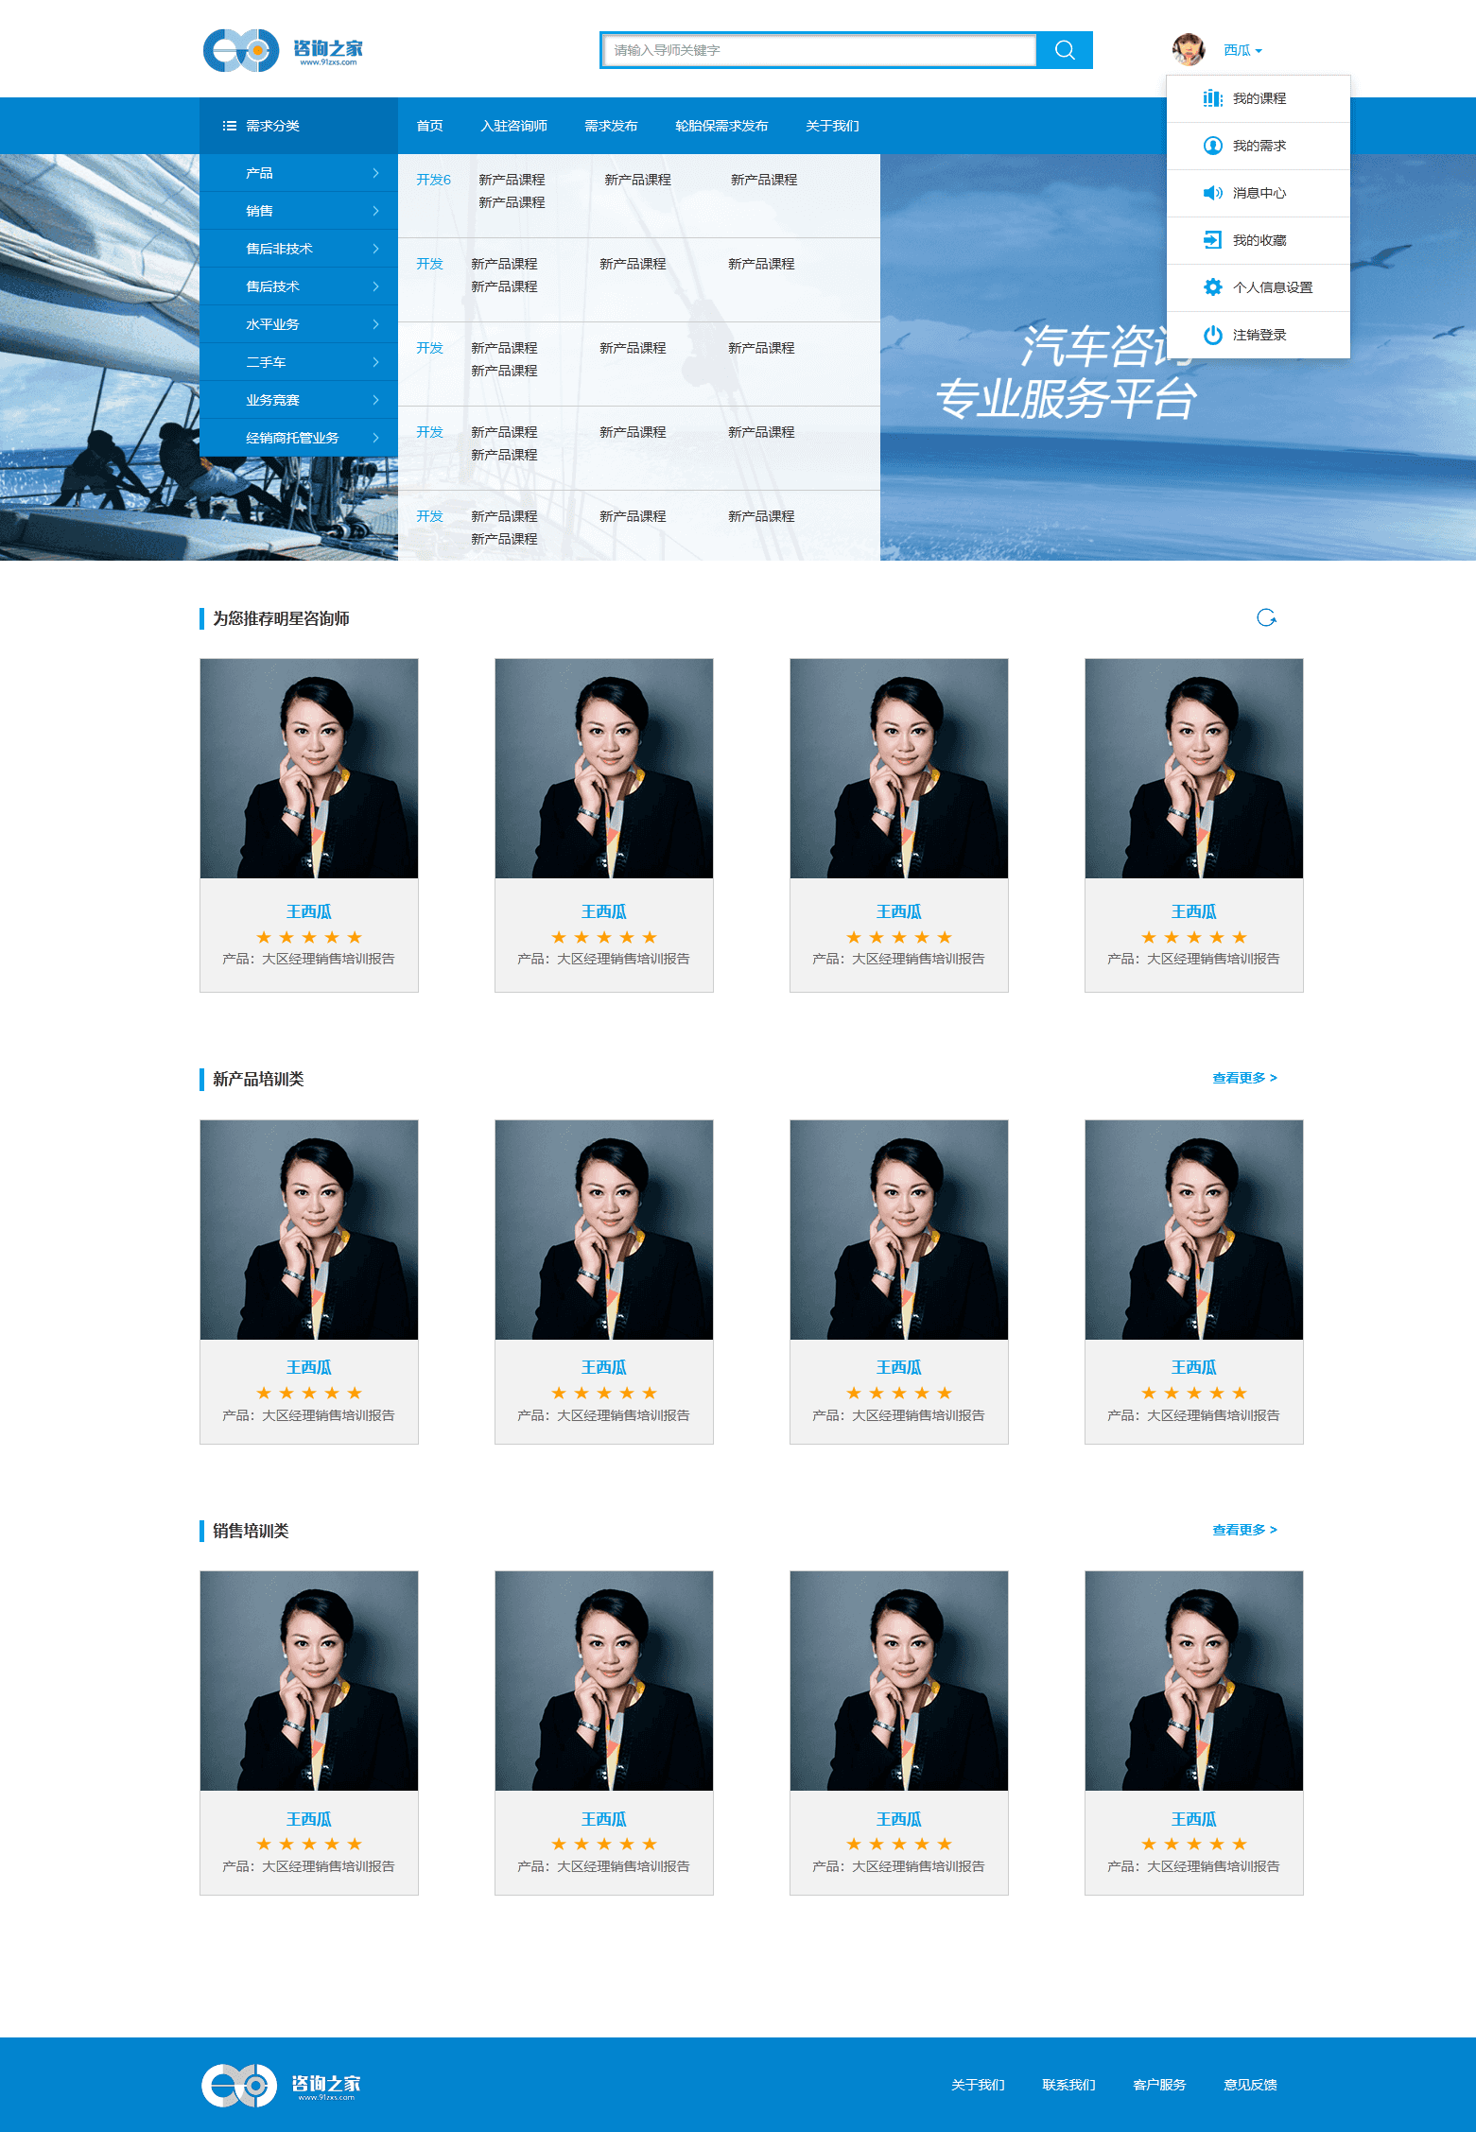Click 查看更多 in 销售培训类 section
The height and width of the screenshot is (2132, 1476).
pyautogui.click(x=1244, y=1530)
